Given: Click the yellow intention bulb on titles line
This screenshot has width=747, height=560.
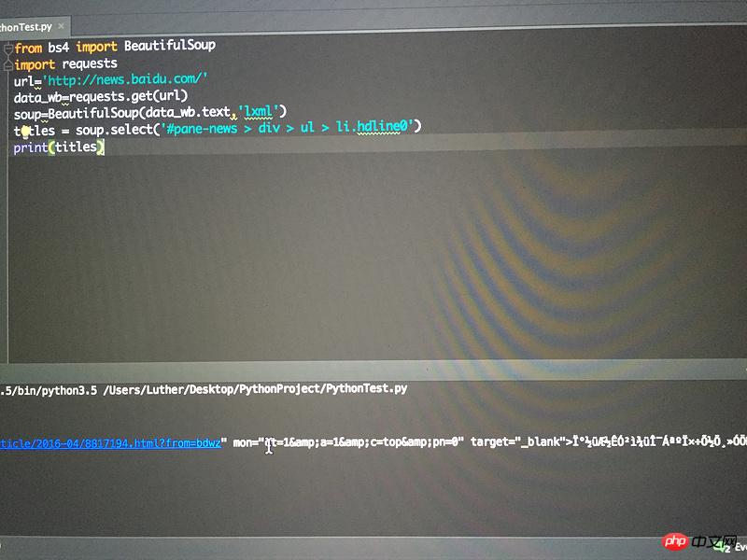Looking at the screenshot, I should 25,131.
